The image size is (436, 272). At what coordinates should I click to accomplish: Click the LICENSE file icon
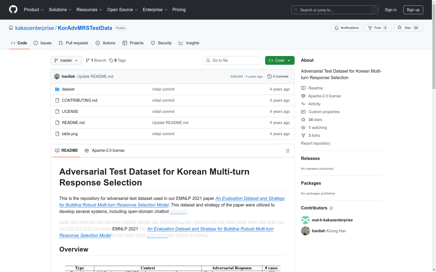tap(57, 112)
